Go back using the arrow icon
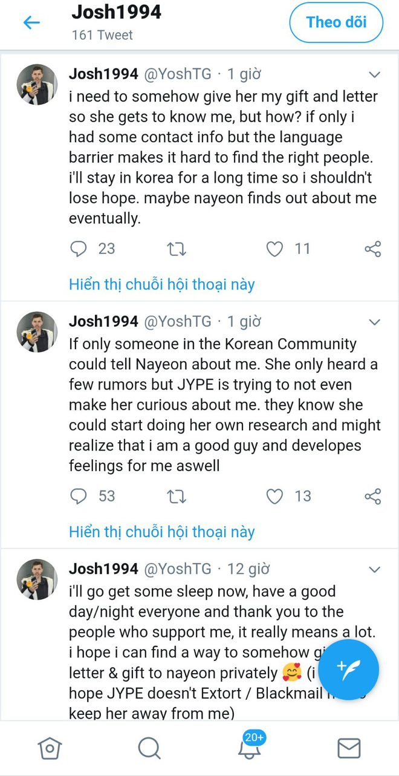This screenshot has width=399, height=776. pyautogui.click(x=31, y=23)
